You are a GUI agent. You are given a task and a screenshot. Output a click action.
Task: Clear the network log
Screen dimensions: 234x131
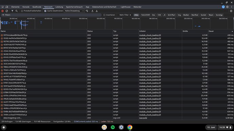[7, 11]
